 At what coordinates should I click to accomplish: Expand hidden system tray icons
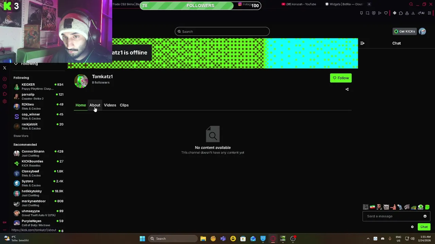[x=368, y=239]
